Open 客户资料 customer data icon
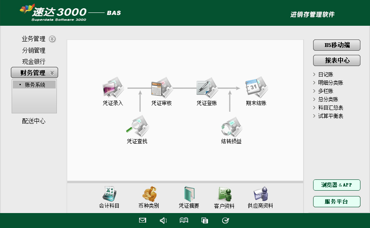 pos(224,194)
